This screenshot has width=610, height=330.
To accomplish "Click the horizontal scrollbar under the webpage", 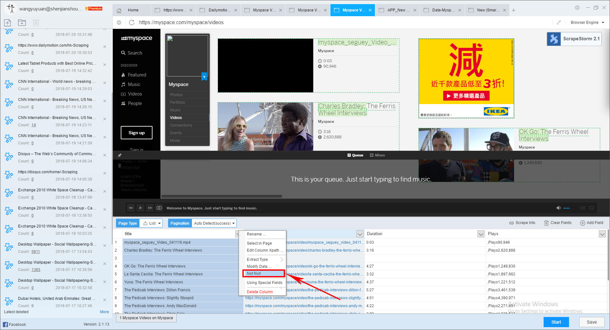I will coord(222,196).
